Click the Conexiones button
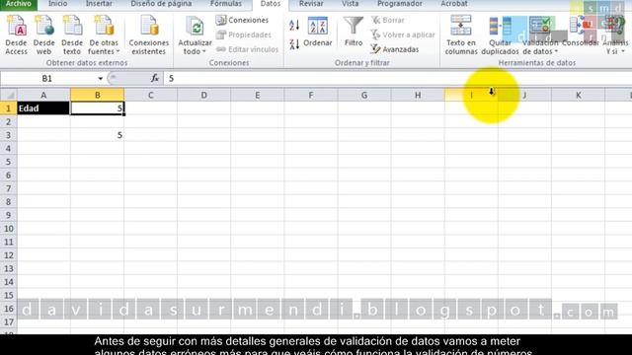The width and height of the screenshot is (632, 355). [x=242, y=20]
